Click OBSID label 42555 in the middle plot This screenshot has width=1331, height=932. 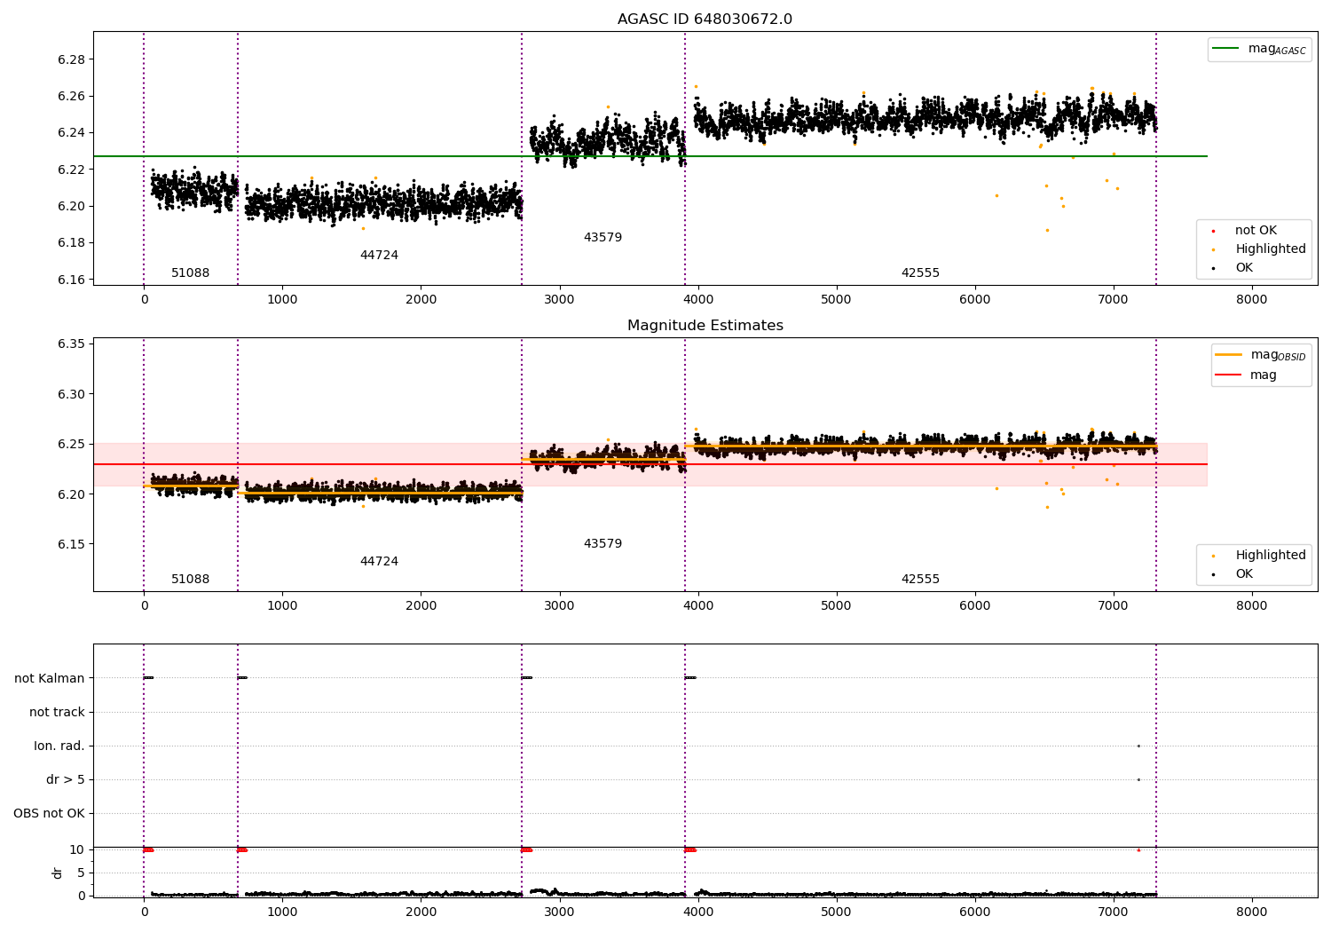point(920,579)
